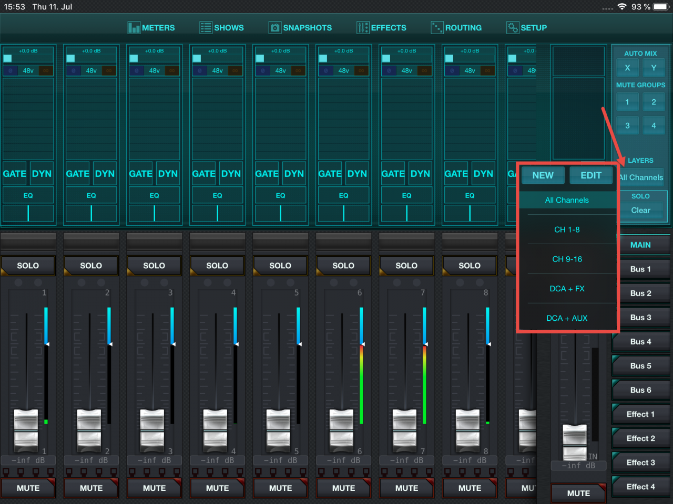The image size is (673, 504).
Task: Switch to Effect 2 mix
Action: click(640, 438)
